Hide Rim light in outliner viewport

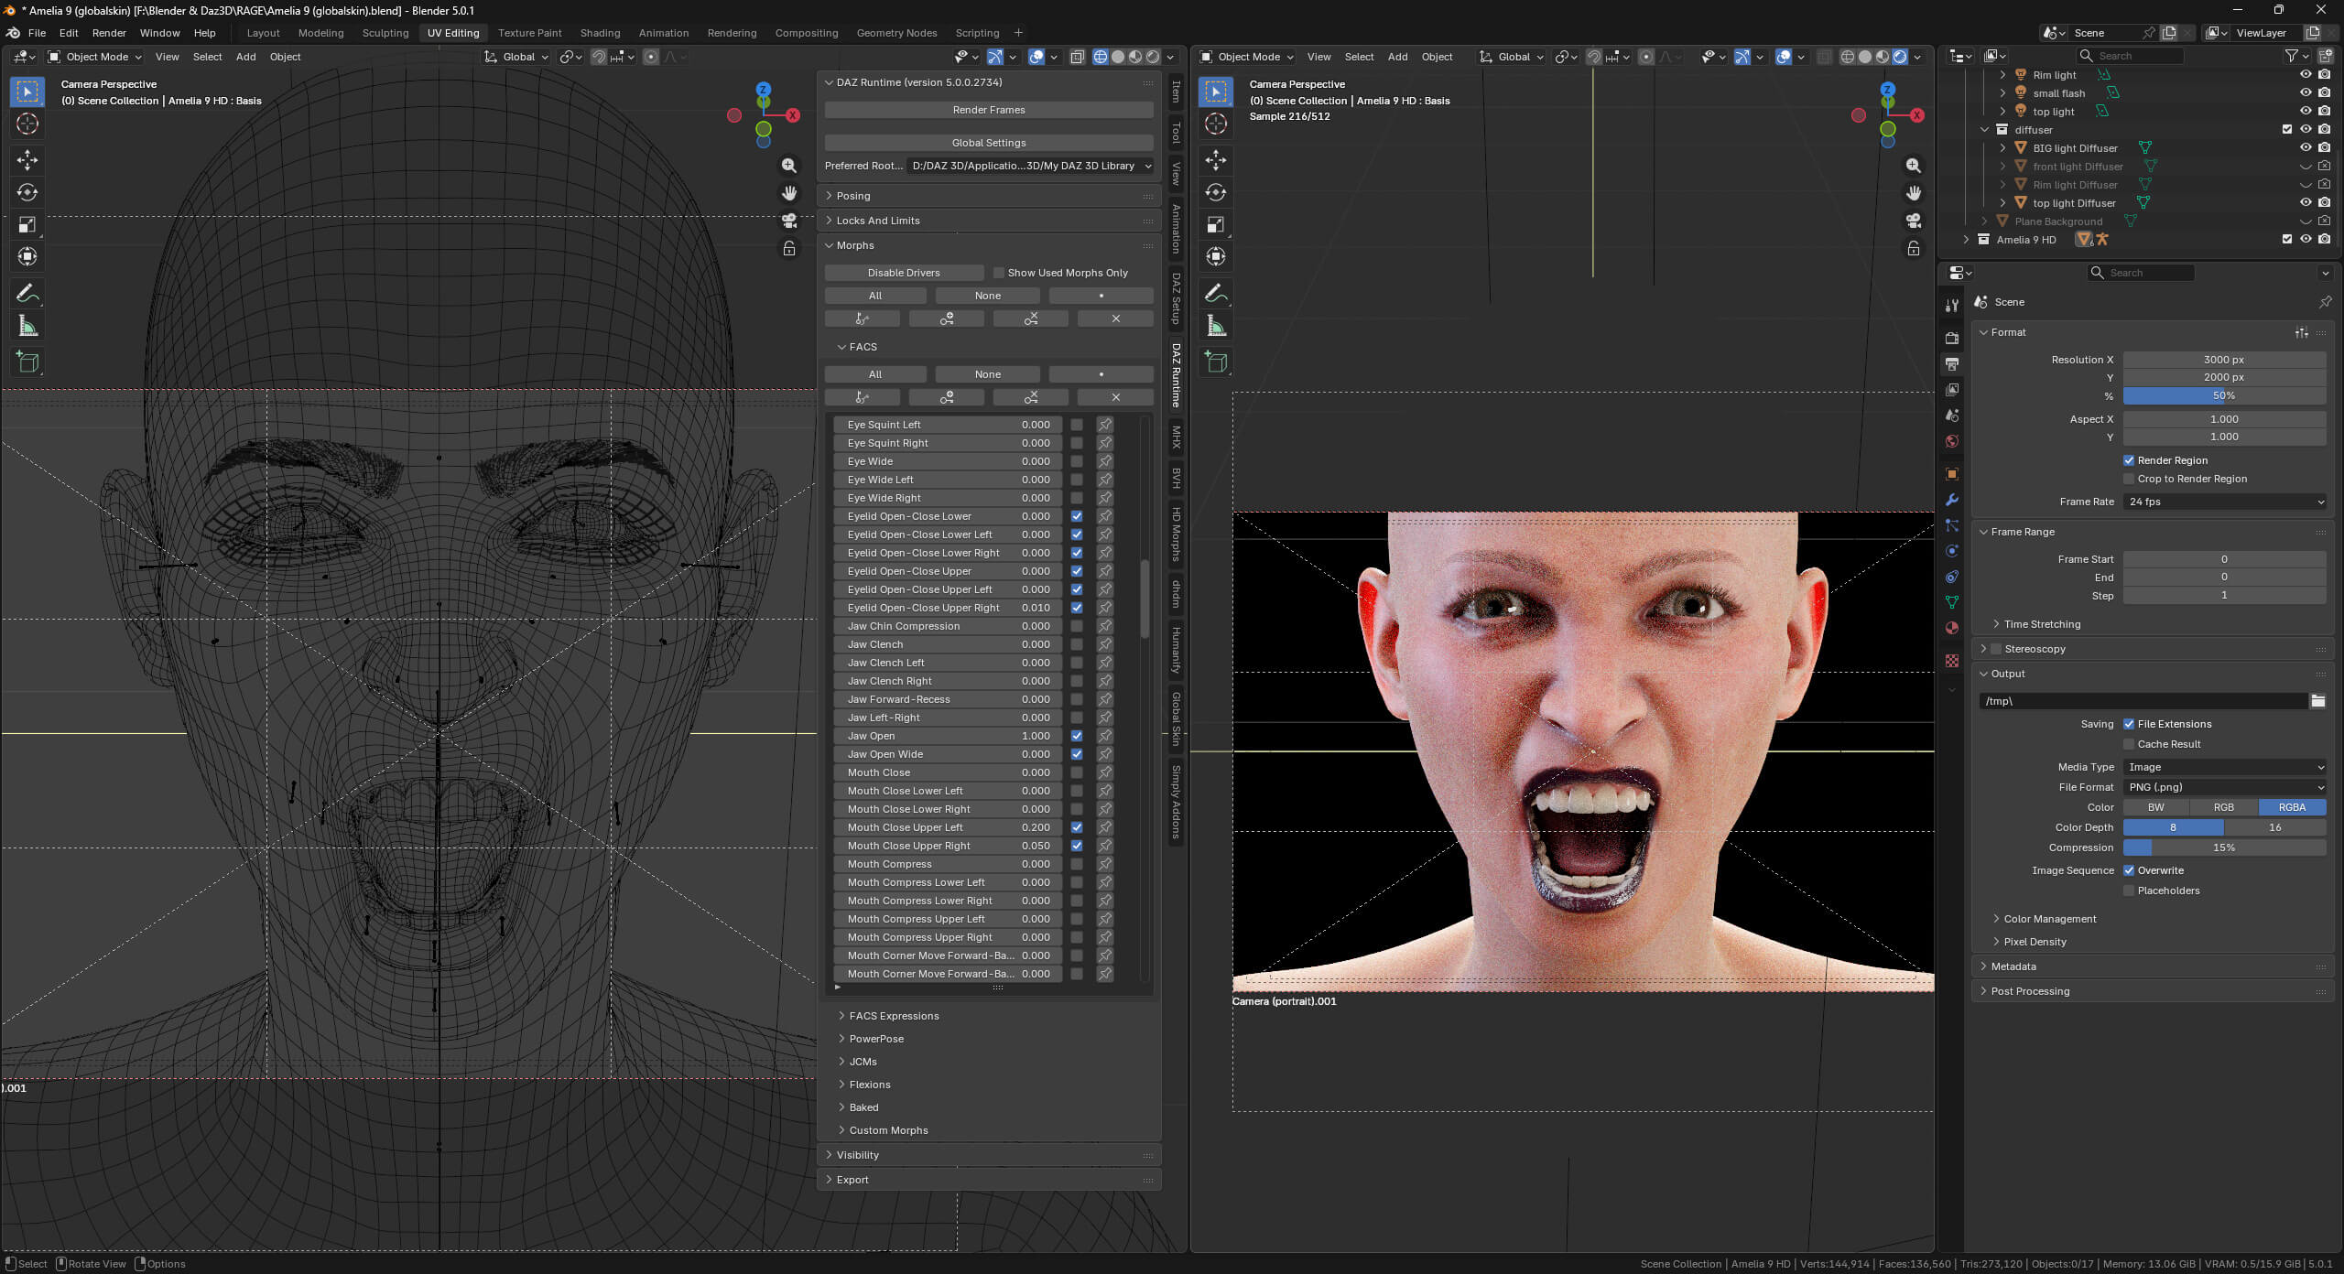(x=2306, y=75)
